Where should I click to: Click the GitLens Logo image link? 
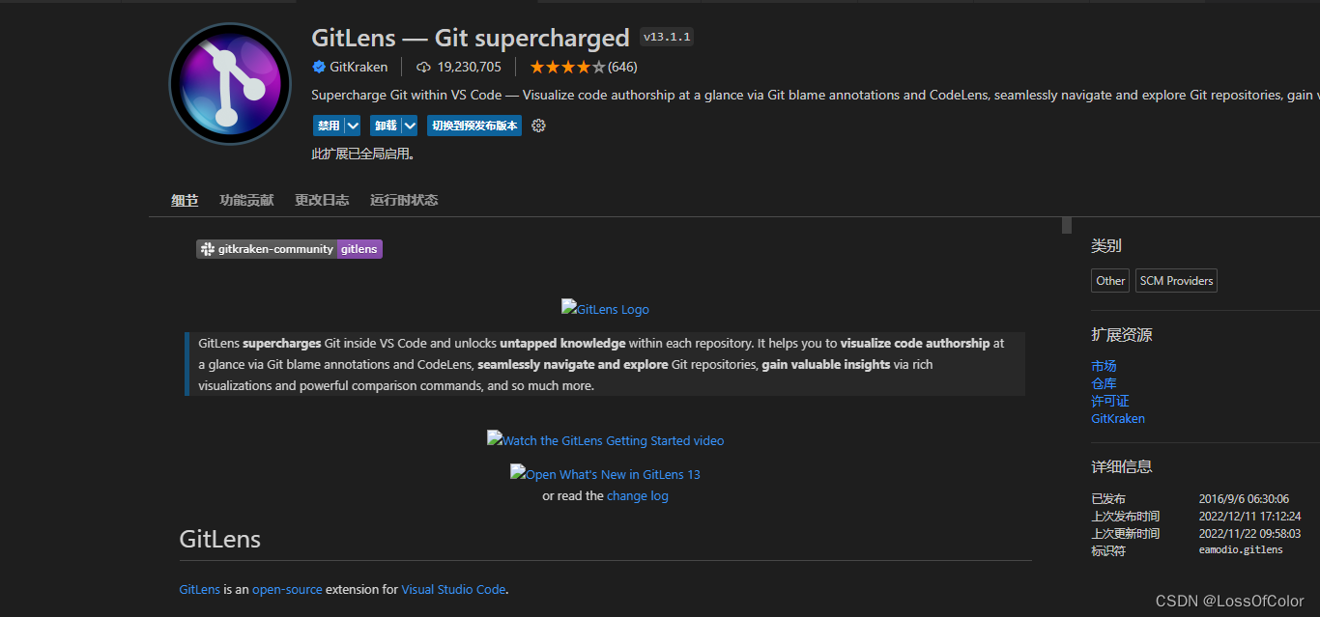(605, 309)
